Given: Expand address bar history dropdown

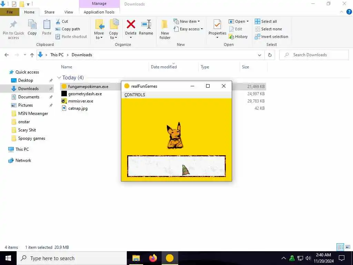Looking at the screenshot, I should (x=259, y=55).
